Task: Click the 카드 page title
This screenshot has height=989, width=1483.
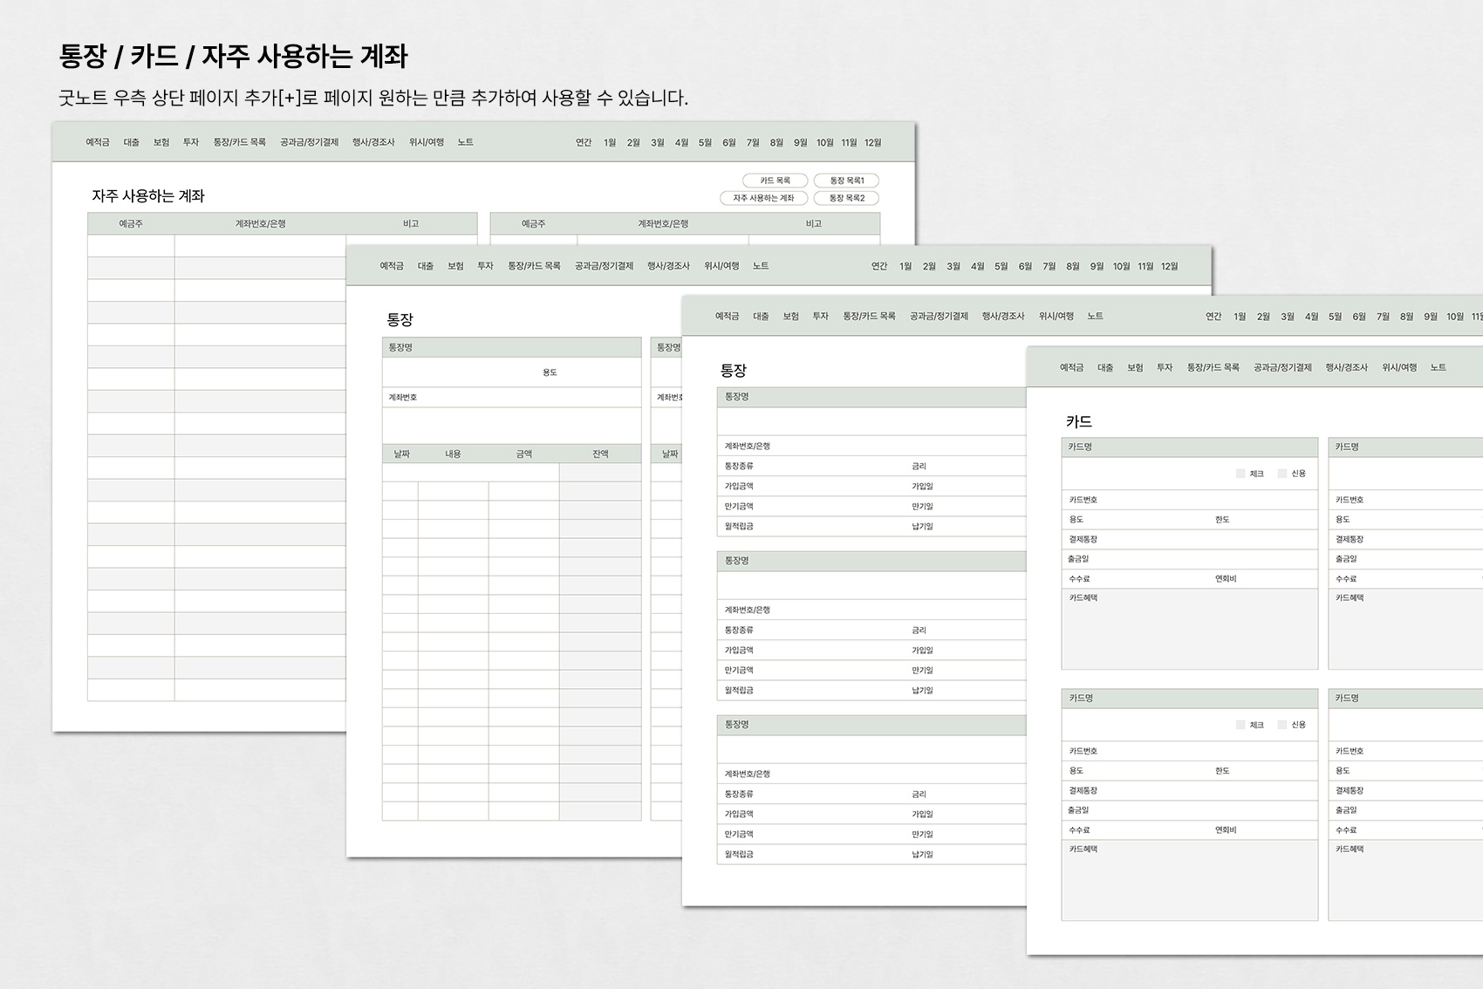Action: (1079, 422)
